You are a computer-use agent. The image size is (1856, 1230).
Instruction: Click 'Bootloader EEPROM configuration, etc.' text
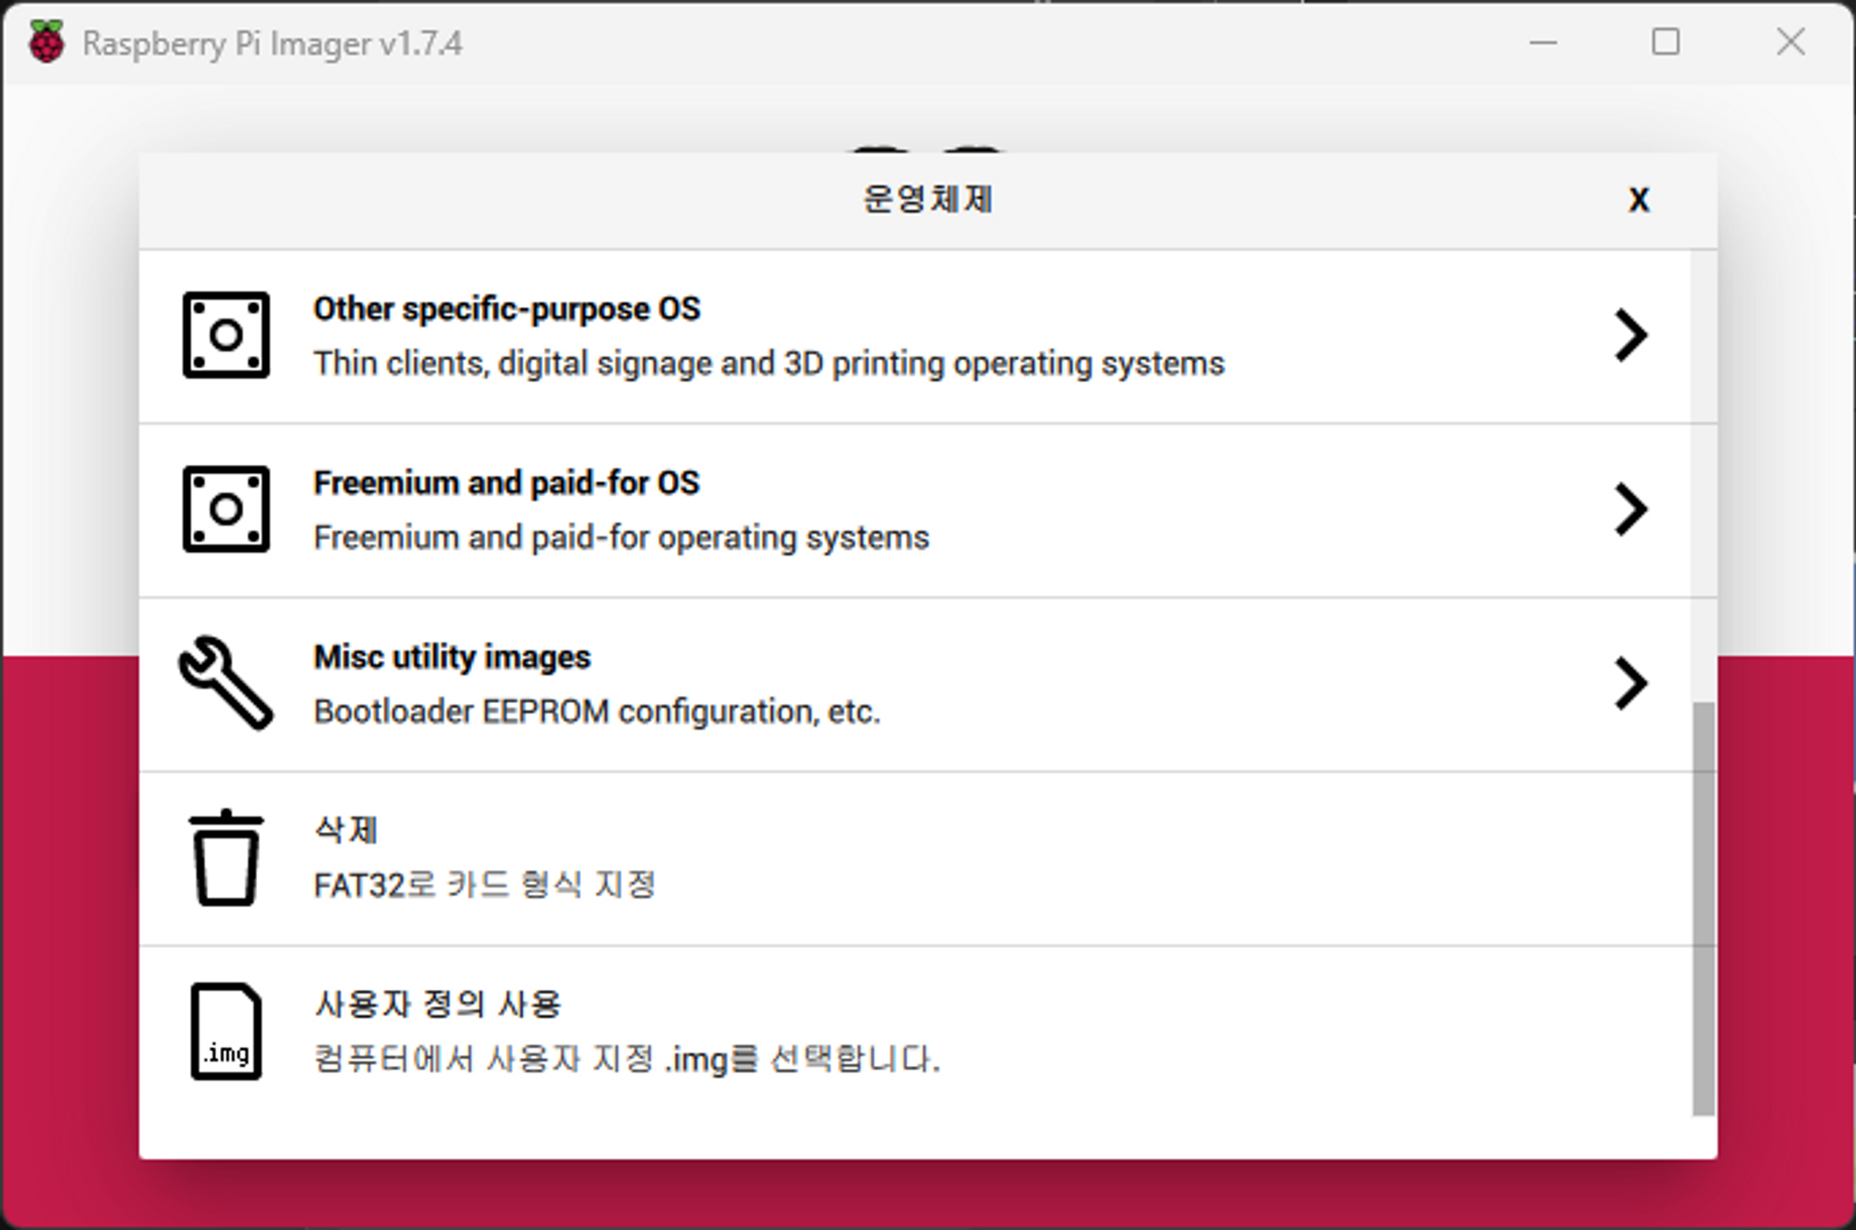pos(597,711)
